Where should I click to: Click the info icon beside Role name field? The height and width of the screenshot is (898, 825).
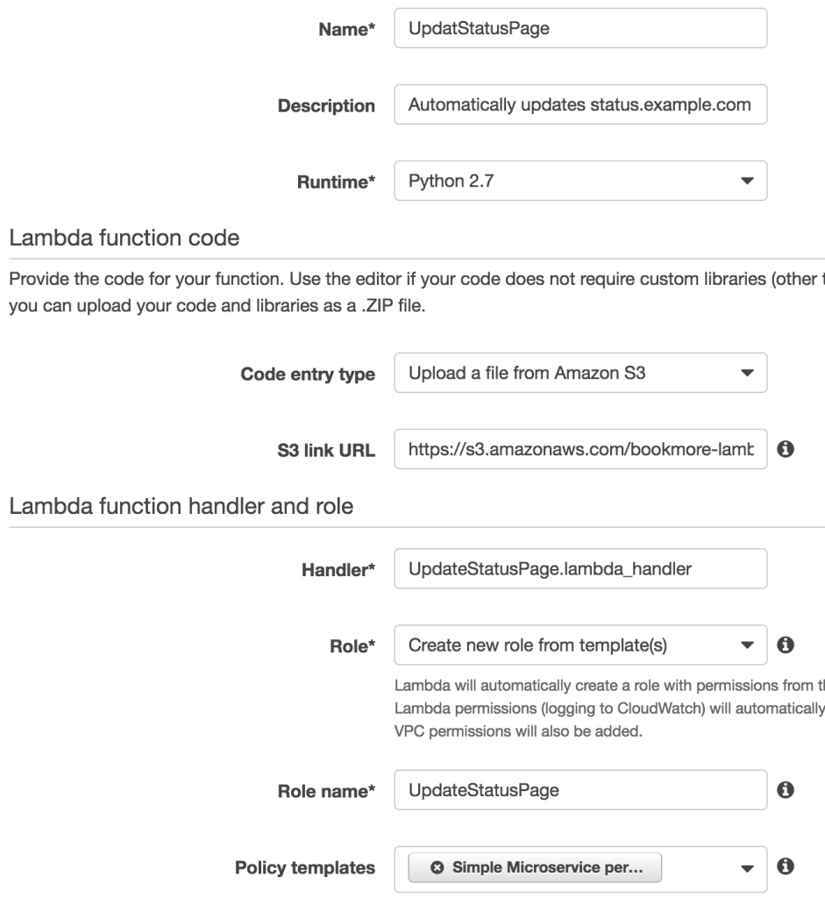coord(786,790)
